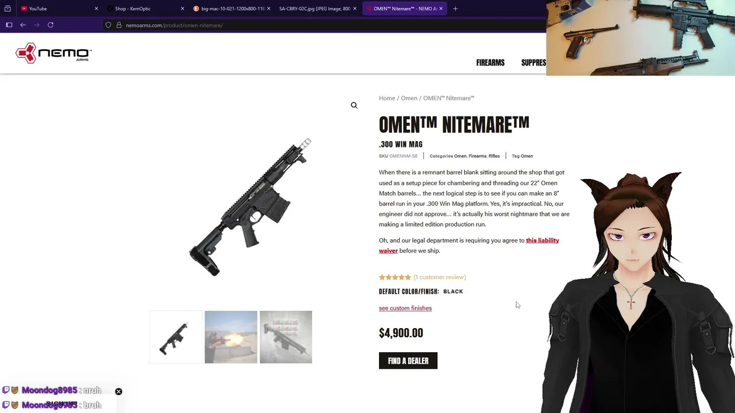Reload the page with the refresh icon

point(51,25)
